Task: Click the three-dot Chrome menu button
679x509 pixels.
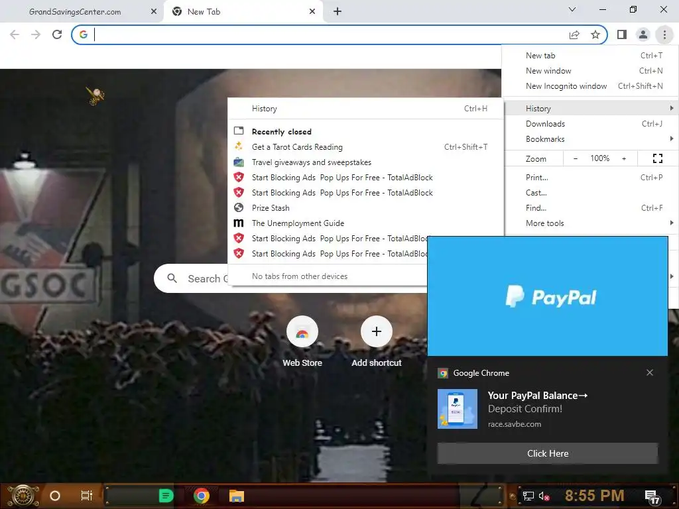Action: pos(664,34)
